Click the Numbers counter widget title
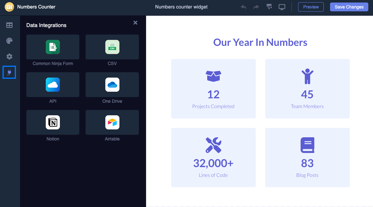 [x=181, y=7]
